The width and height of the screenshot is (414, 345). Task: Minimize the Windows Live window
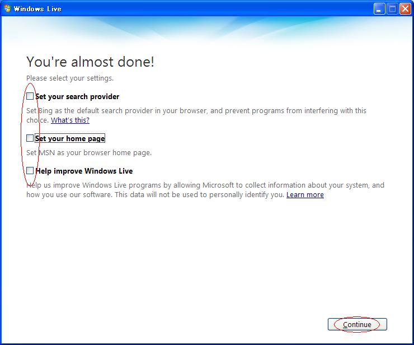(x=379, y=9)
